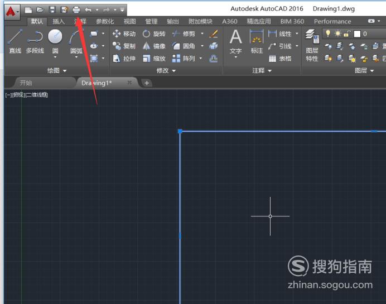Open the 图层特性 layer properties manager
The height and width of the screenshot is (304, 386).
point(312,46)
